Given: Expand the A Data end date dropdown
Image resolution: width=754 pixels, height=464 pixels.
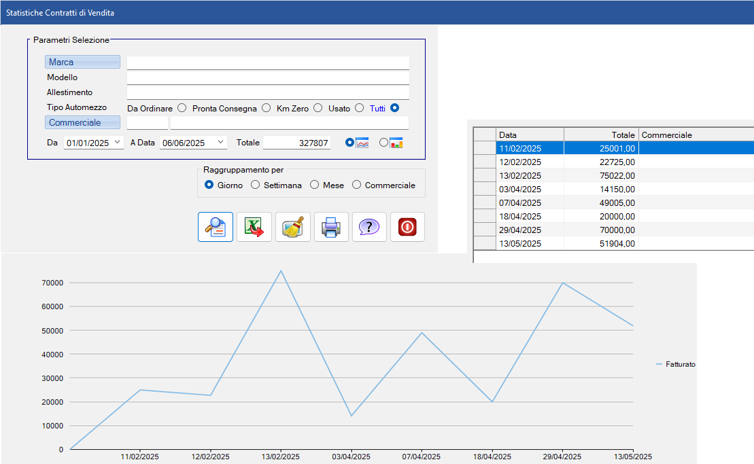Looking at the screenshot, I should [x=220, y=143].
